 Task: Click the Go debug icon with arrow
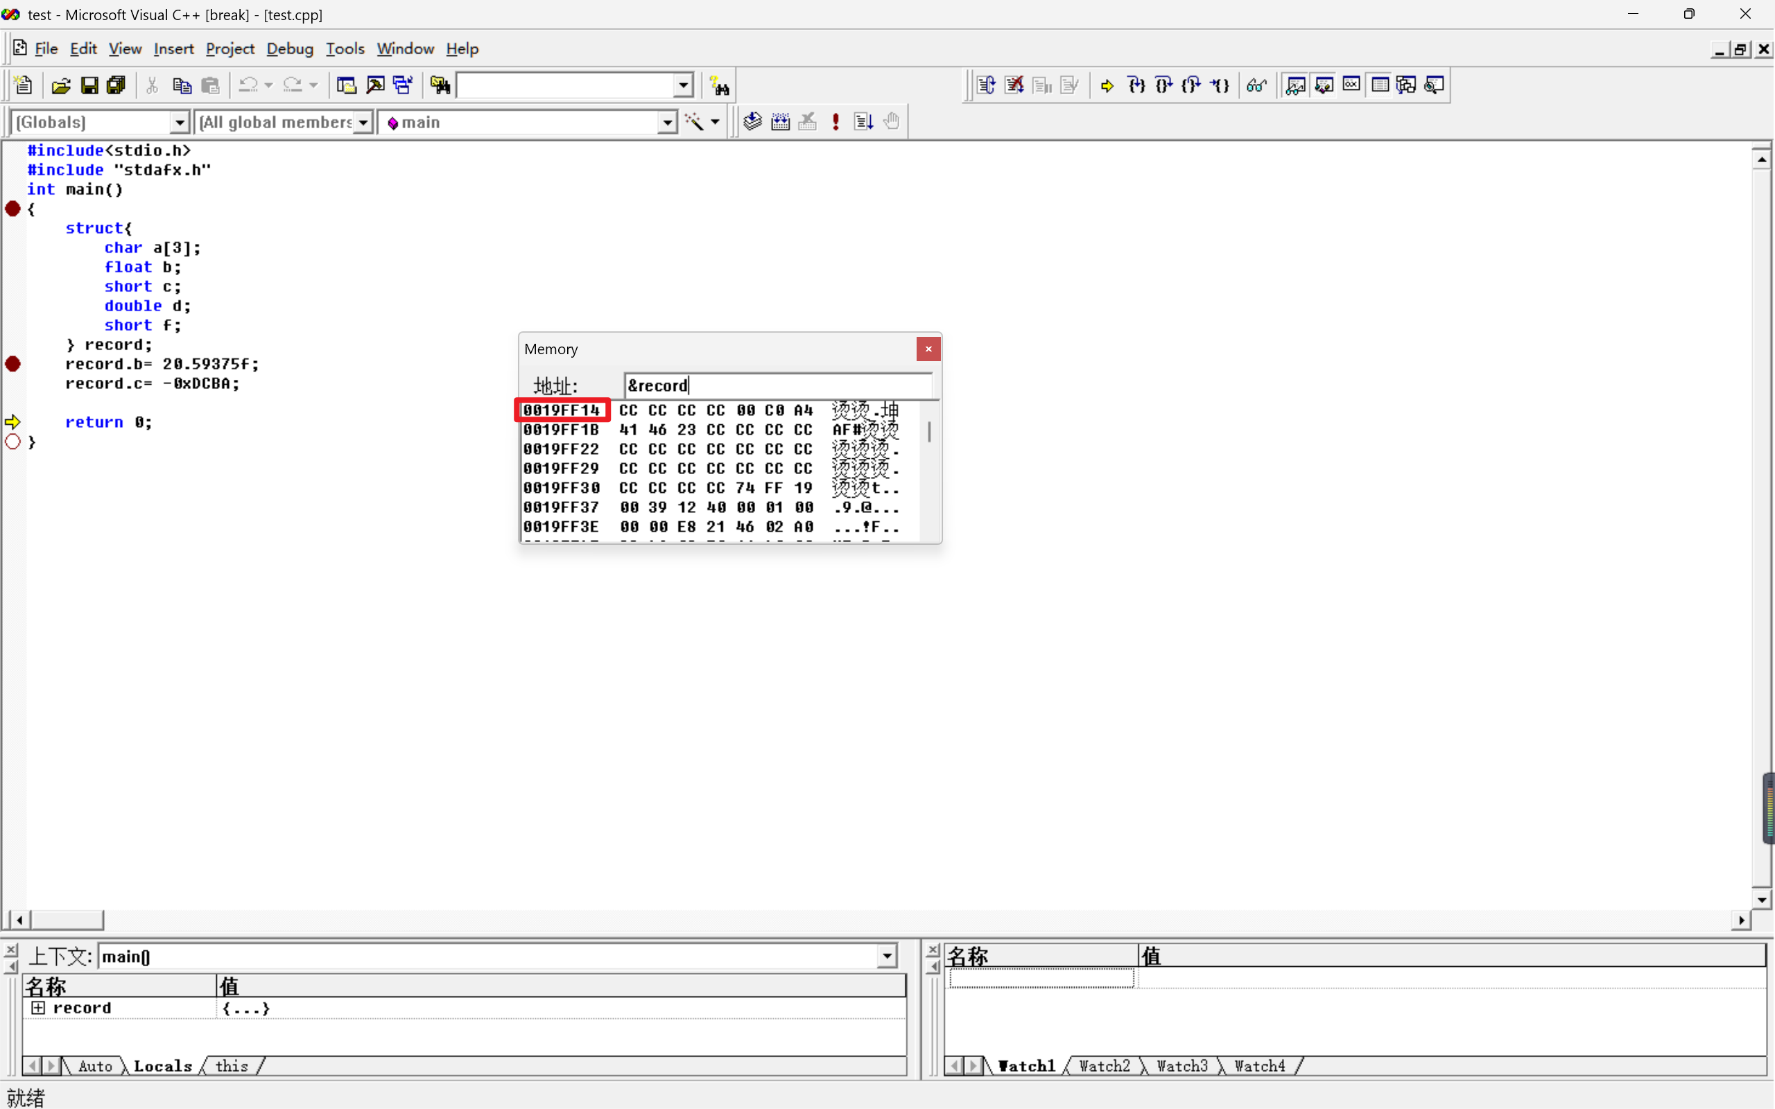864,122
